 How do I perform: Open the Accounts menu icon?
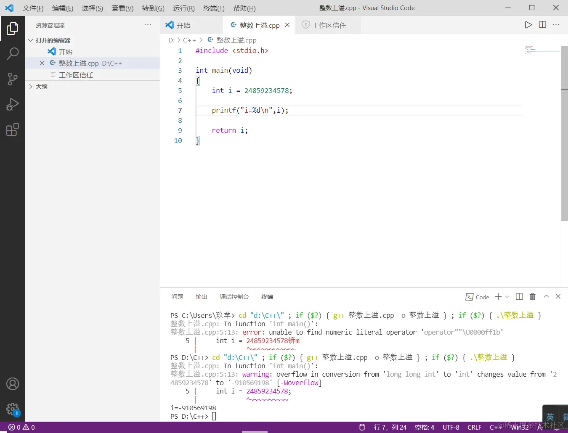point(13,384)
